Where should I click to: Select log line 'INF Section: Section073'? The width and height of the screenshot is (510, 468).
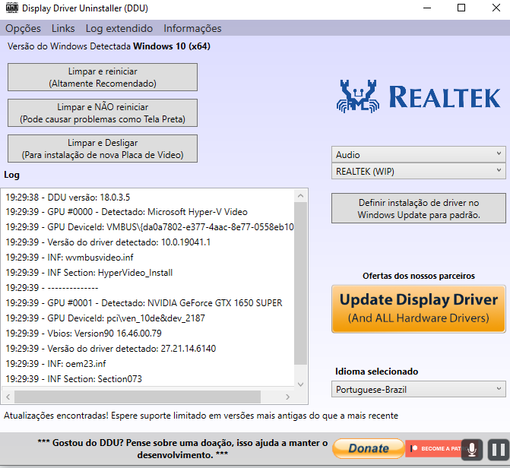tap(74, 379)
